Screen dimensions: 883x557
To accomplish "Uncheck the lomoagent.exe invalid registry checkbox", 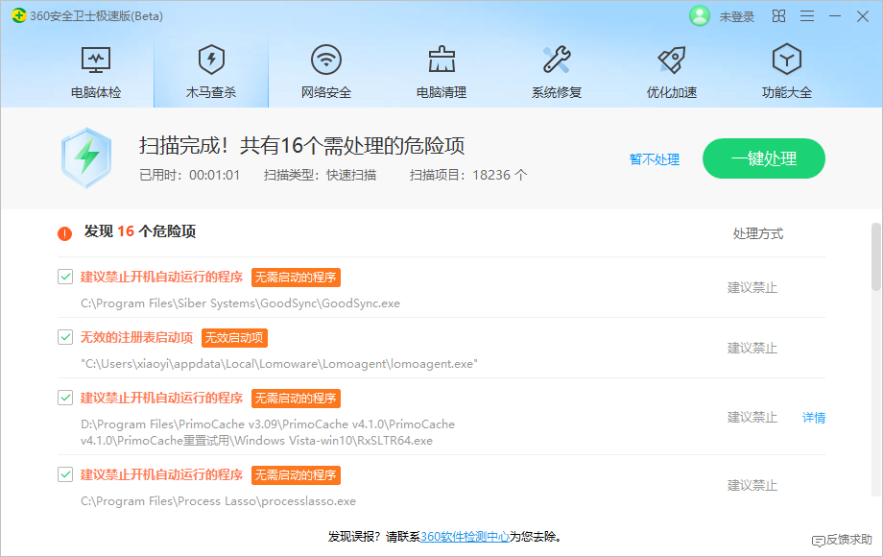I will click(65, 337).
